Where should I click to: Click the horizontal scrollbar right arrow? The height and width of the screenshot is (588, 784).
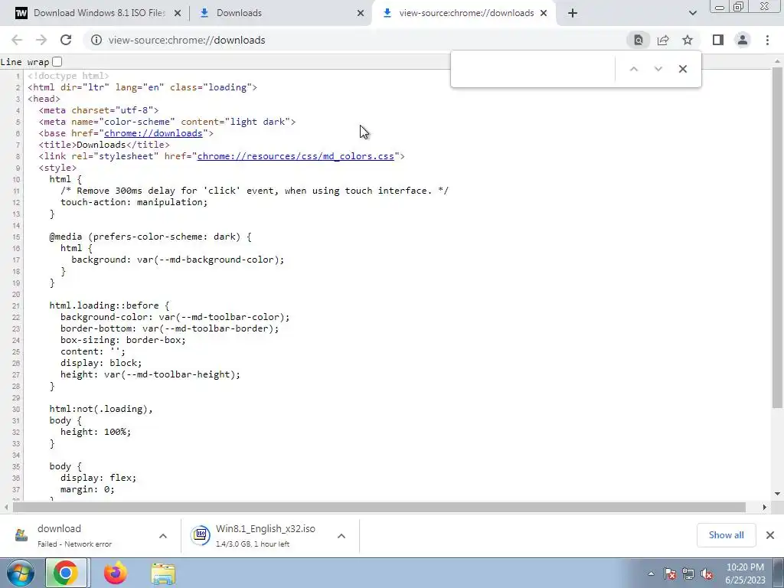point(765,507)
